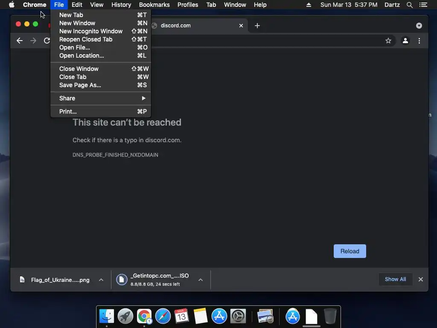Expand options for Flag_of_Ukraine download
This screenshot has width=437, height=328.
(101, 280)
